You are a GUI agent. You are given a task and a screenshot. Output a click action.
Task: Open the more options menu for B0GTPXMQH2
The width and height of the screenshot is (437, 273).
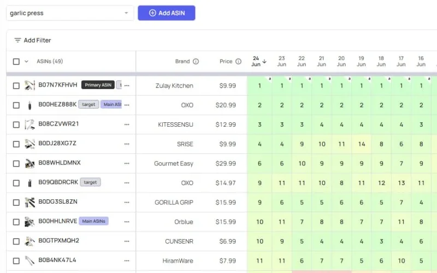coord(127,241)
